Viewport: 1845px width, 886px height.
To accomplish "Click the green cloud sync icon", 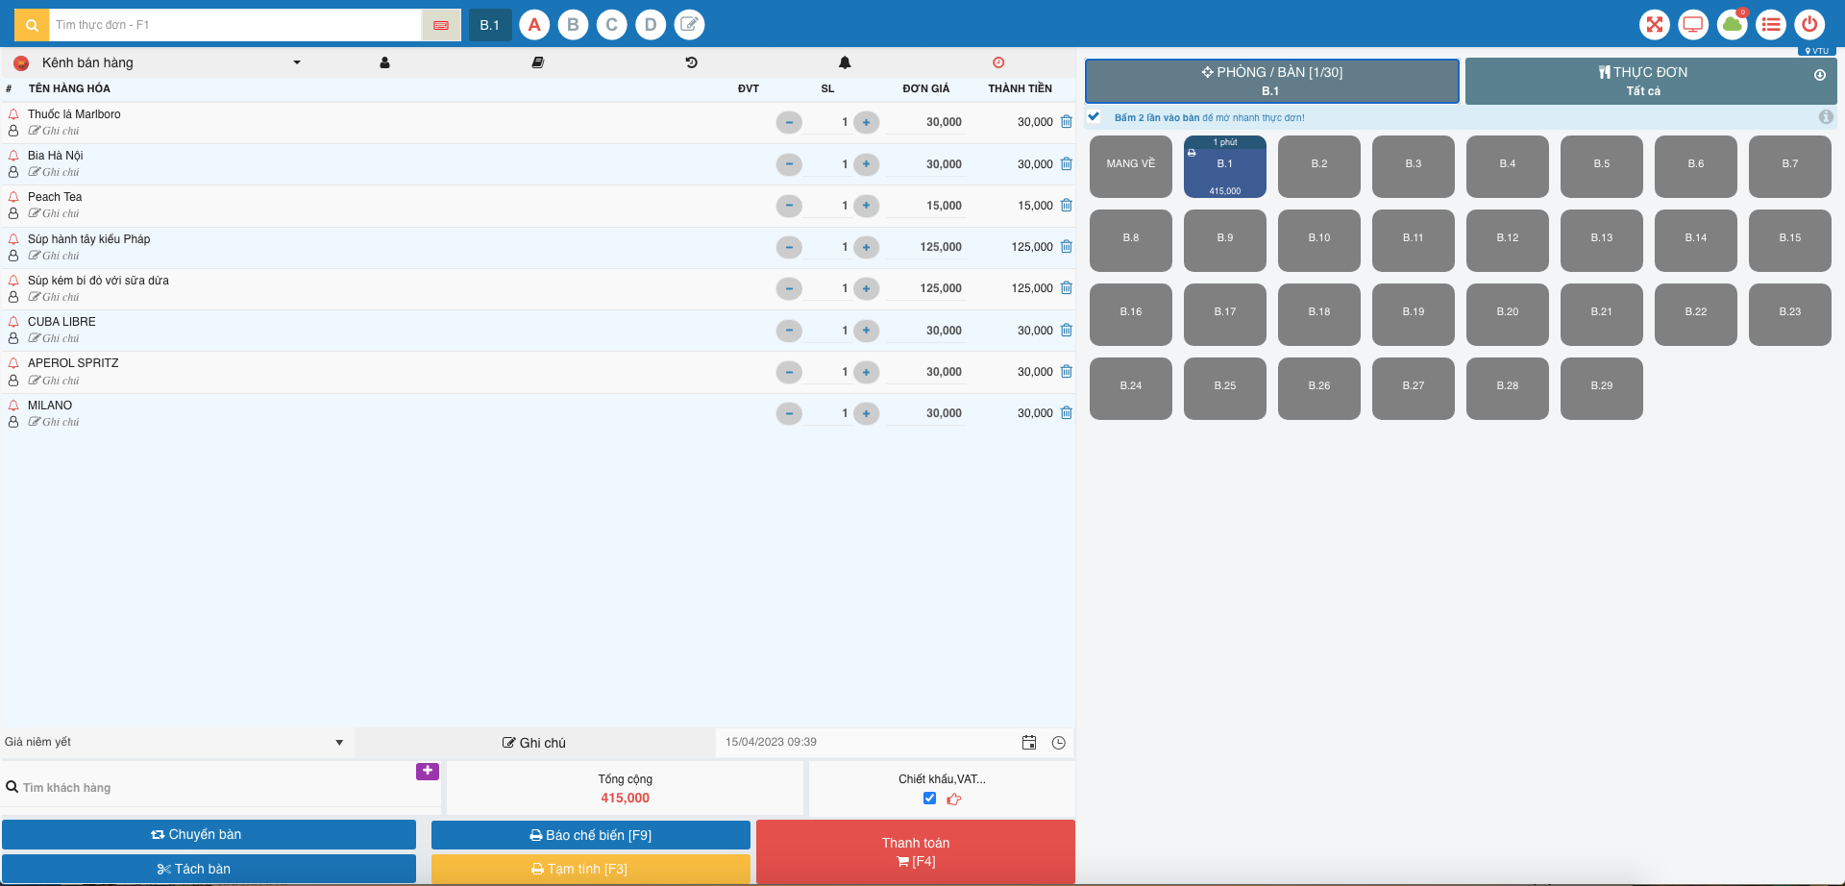I will tap(1733, 25).
